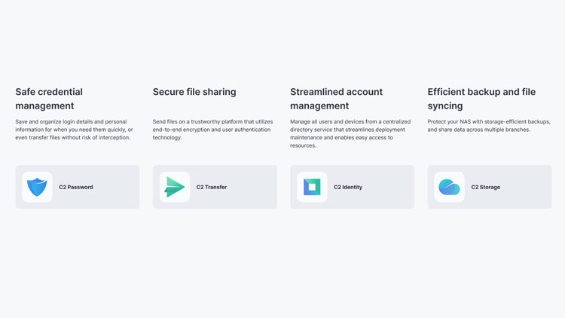Click the Streamlined account management heading
This screenshot has width=565, height=318.
coord(336,99)
